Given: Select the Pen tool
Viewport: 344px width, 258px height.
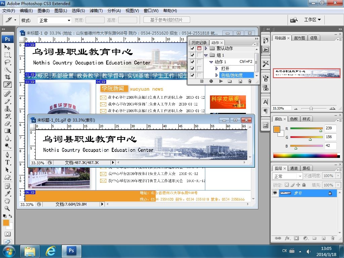Looking at the screenshot, I should pos(7,155).
